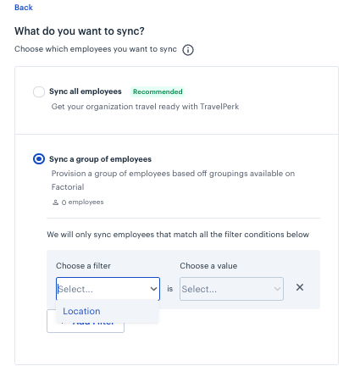Focus the Choose a filter select field

[x=108, y=289]
